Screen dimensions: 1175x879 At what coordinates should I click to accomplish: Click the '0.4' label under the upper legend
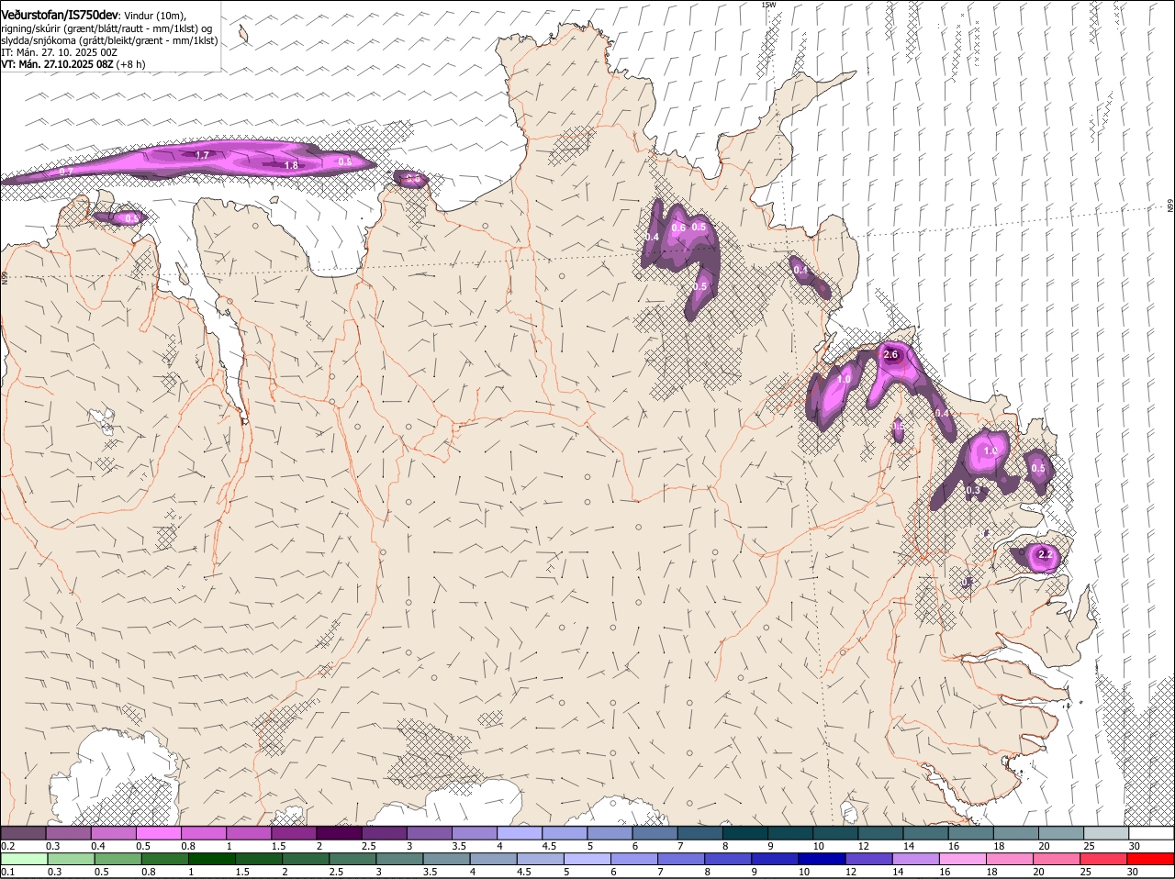click(98, 846)
